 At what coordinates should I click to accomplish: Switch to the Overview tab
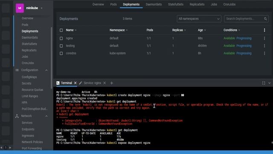(x=98, y=4)
